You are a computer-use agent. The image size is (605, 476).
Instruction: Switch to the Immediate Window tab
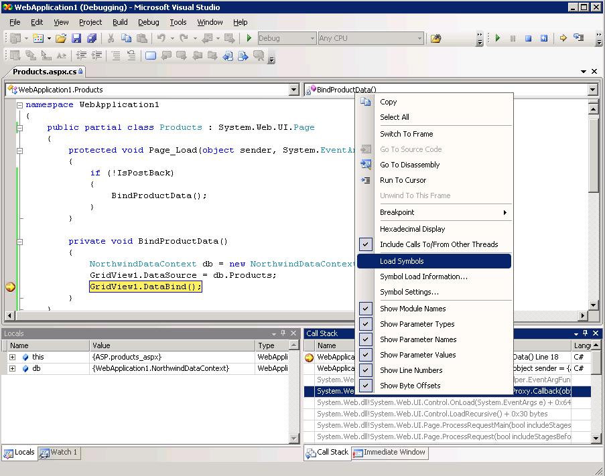coord(390,453)
